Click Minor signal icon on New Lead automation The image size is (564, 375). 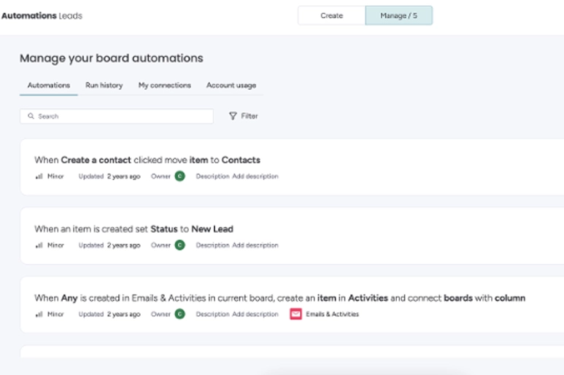pyautogui.click(x=39, y=245)
